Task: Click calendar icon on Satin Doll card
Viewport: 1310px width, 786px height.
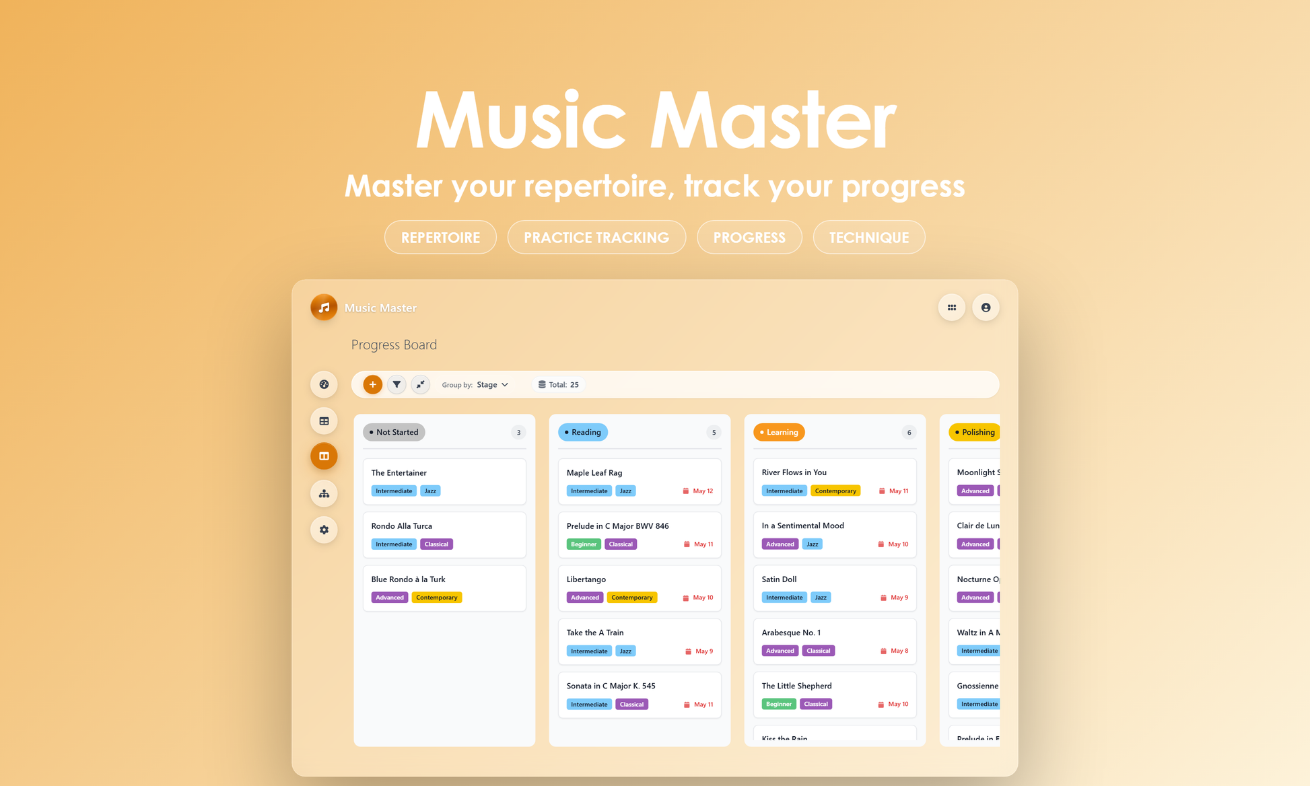Action: 883,598
